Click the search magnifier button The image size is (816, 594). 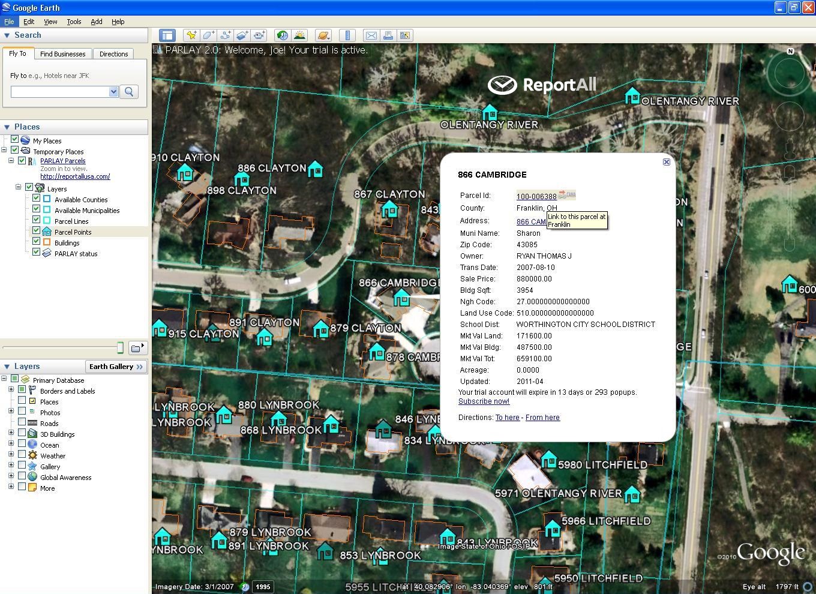129,92
